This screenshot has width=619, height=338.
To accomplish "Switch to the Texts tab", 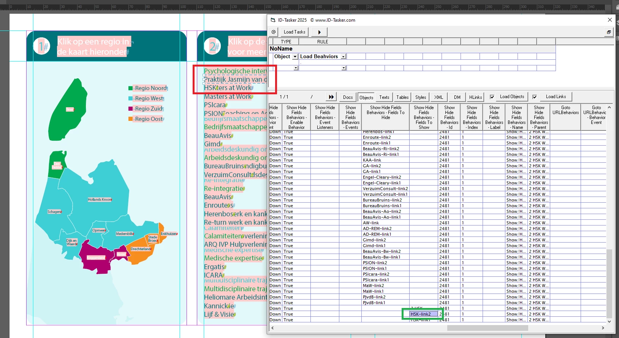I will 384,97.
